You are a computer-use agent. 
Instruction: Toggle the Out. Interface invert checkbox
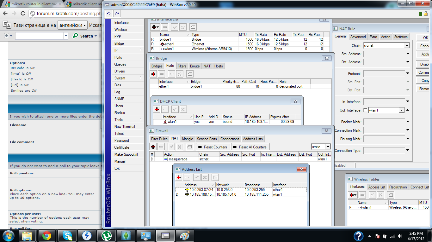click(366, 110)
